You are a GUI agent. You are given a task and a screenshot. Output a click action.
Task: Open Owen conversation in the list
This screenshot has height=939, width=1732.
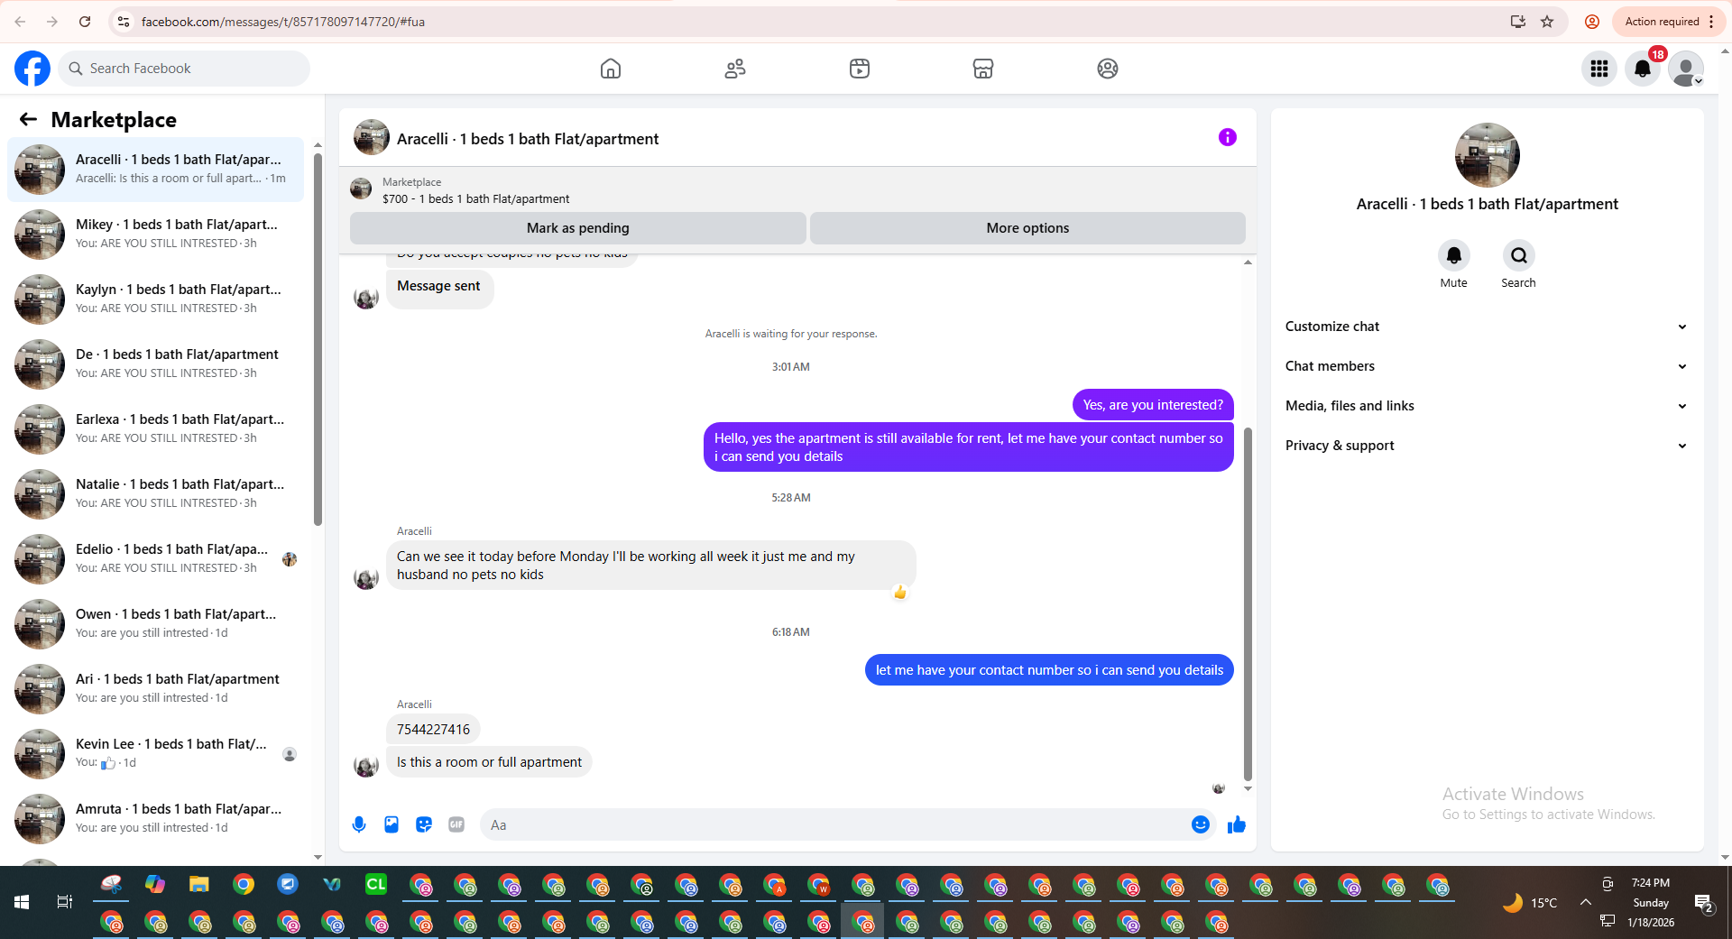(x=155, y=624)
